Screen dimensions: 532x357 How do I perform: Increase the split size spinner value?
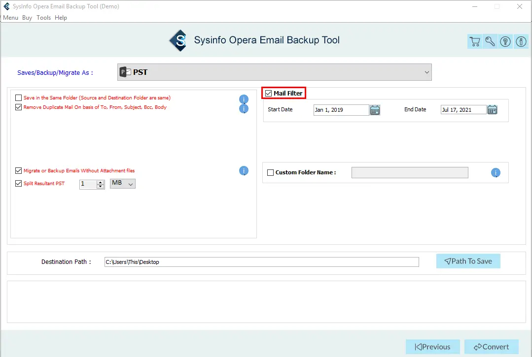(100, 182)
